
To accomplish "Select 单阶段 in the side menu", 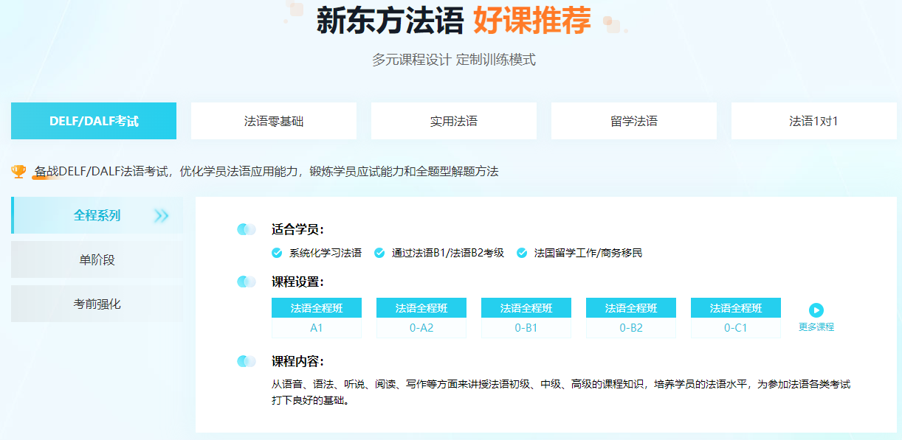I will tap(97, 259).
